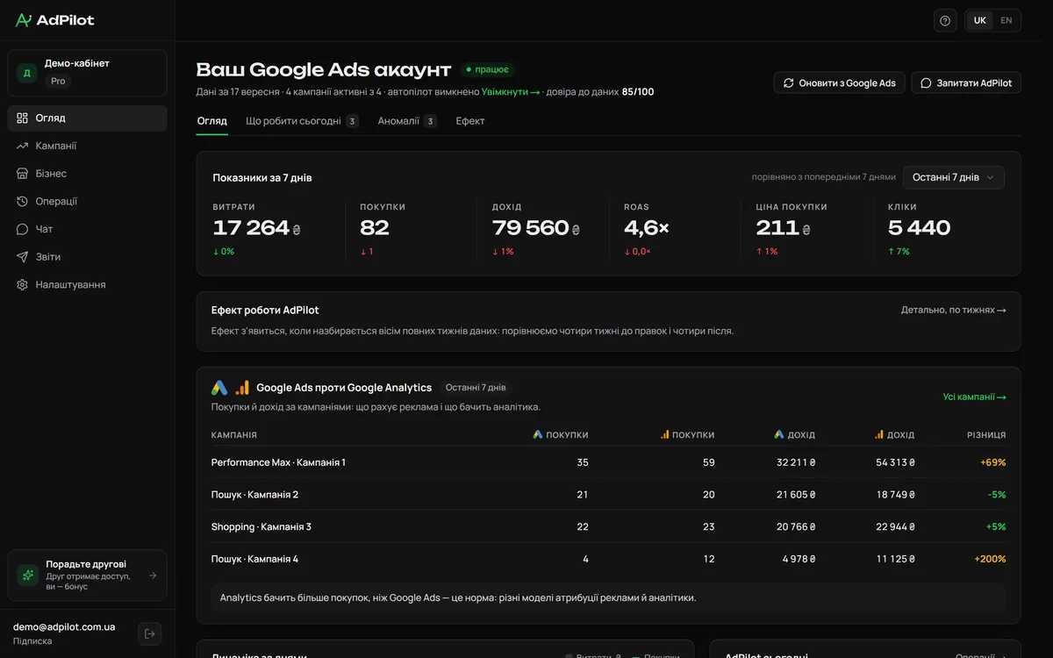Screen dimensions: 1053x658
Task: Click the Пошук · Кампанія 2 row
Action: (x=608, y=495)
